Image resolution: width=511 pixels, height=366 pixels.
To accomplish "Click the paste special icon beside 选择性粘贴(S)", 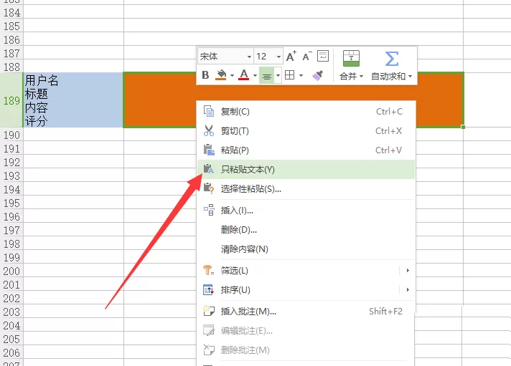I will 209,188.
